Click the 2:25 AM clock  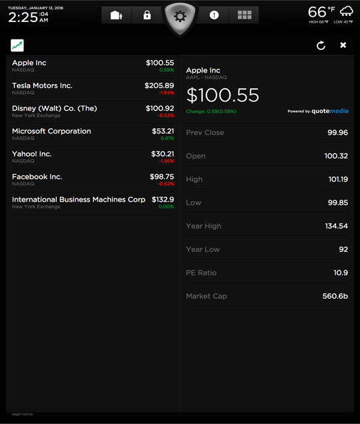28,17
